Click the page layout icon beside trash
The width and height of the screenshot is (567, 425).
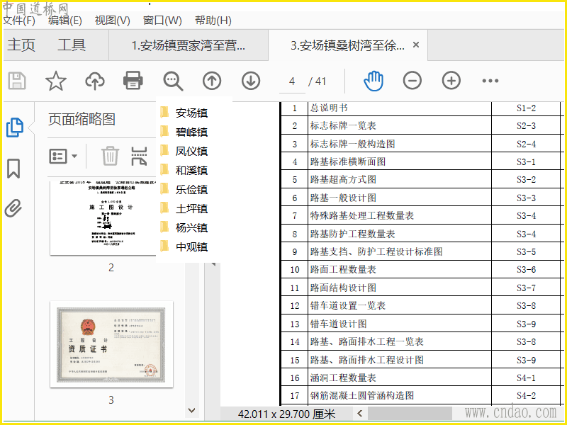pyautogui.click(x=139, y=156)
